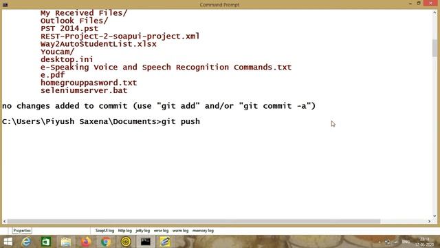This screenshot has height=248, width=440.
Task: Open the taskbar clock and date
Action: click(425, 242)
